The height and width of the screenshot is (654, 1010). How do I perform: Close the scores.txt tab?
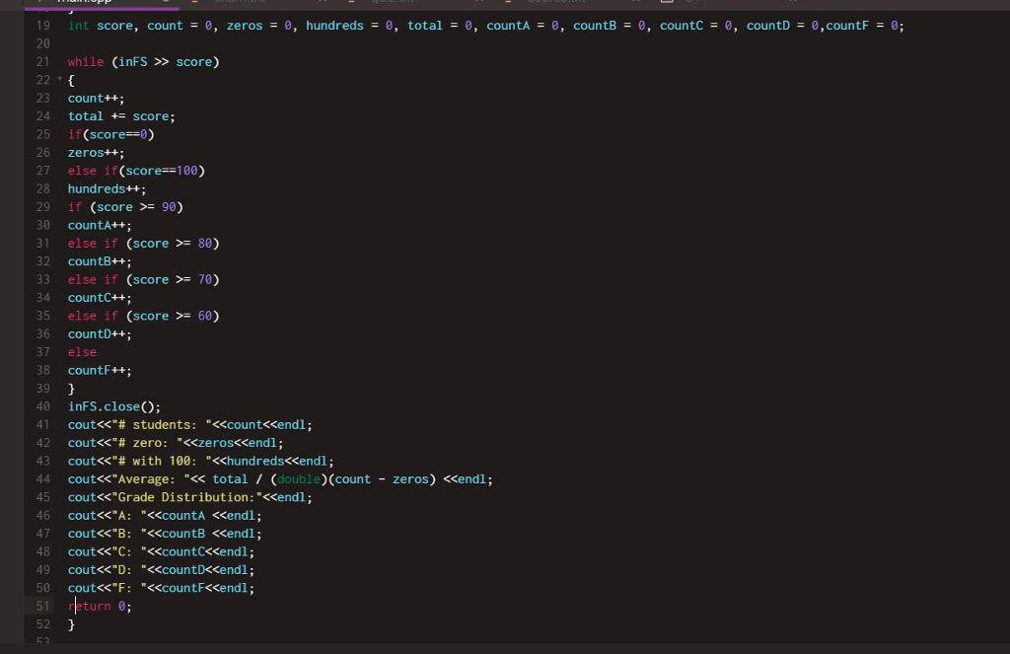[636, 3]
